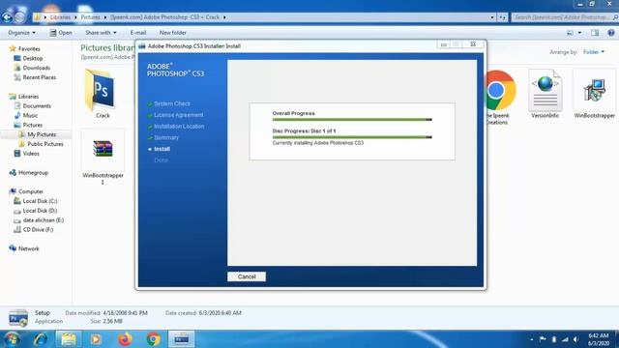Expand the address bar history dropdown

pos(492,17)
